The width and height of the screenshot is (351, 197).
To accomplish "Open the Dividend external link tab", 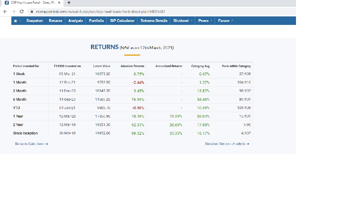I will [183, 21].
